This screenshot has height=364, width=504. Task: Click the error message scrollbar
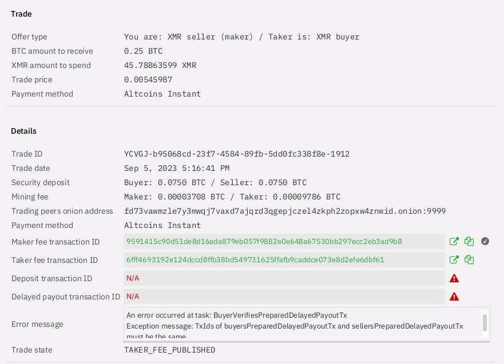[483, 323]
